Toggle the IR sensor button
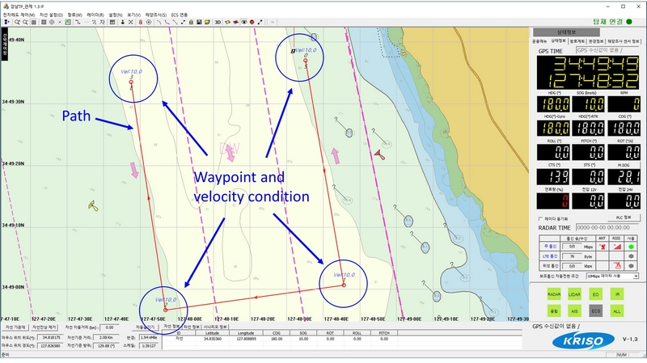Image resolution: width=647 pixels, height=363 pixels. pos(617,294)
